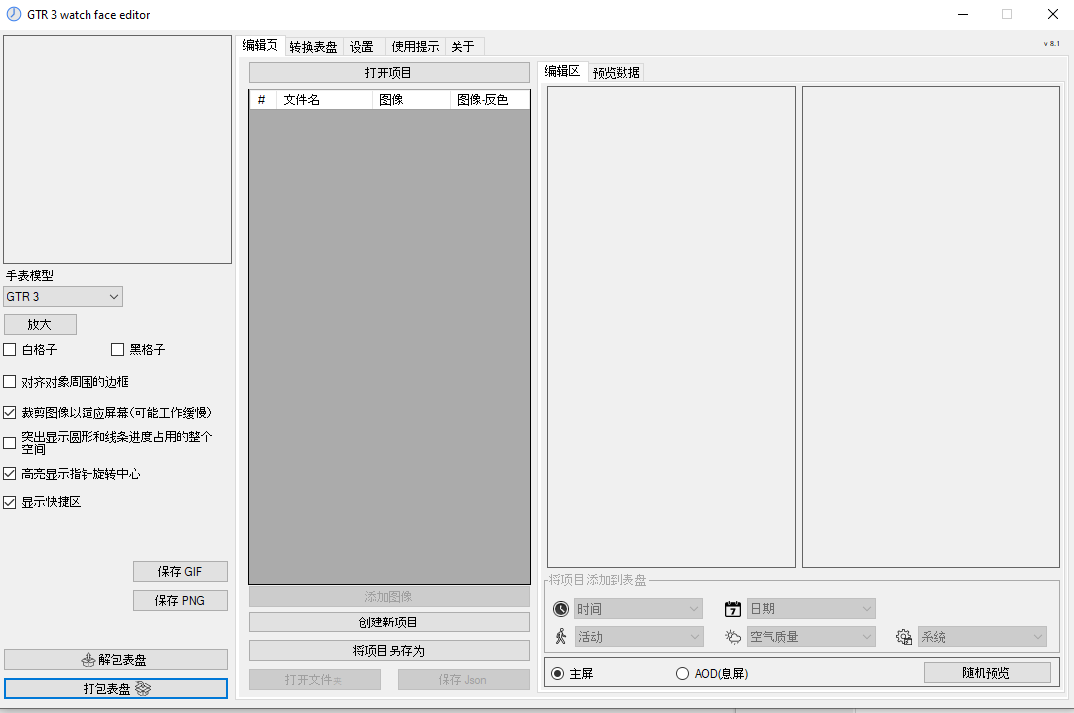Expand the 活动 dropdown
Viewport: 1074px width, 713px height.
pyautogui.click(x=637, y=637)
